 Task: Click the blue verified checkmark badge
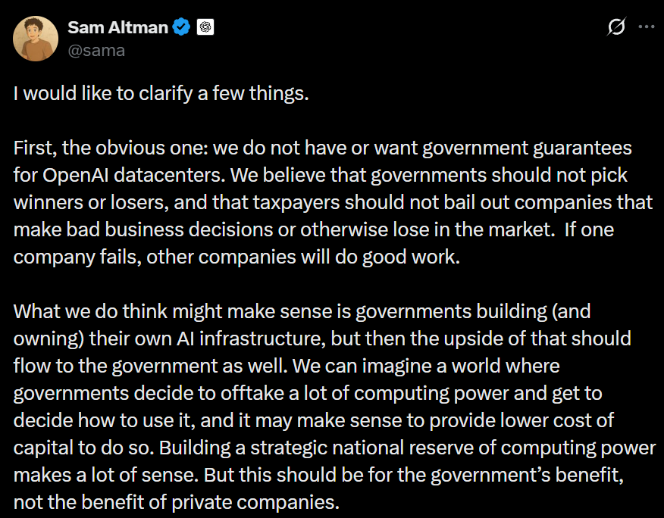coord(182,28)
